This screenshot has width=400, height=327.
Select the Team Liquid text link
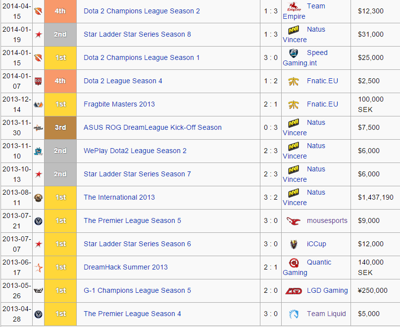326,314
